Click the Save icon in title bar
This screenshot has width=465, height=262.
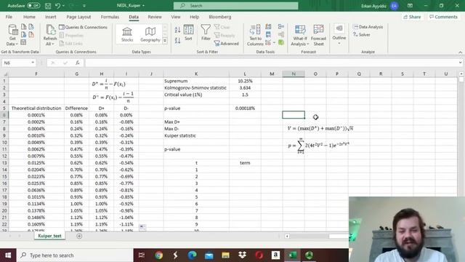pyautogui.click(x=48, y=6)
